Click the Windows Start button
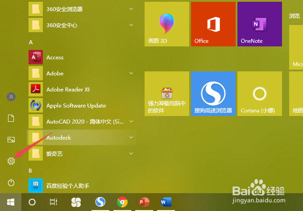The width and height of the screenshot is (303, 211). 11,202
